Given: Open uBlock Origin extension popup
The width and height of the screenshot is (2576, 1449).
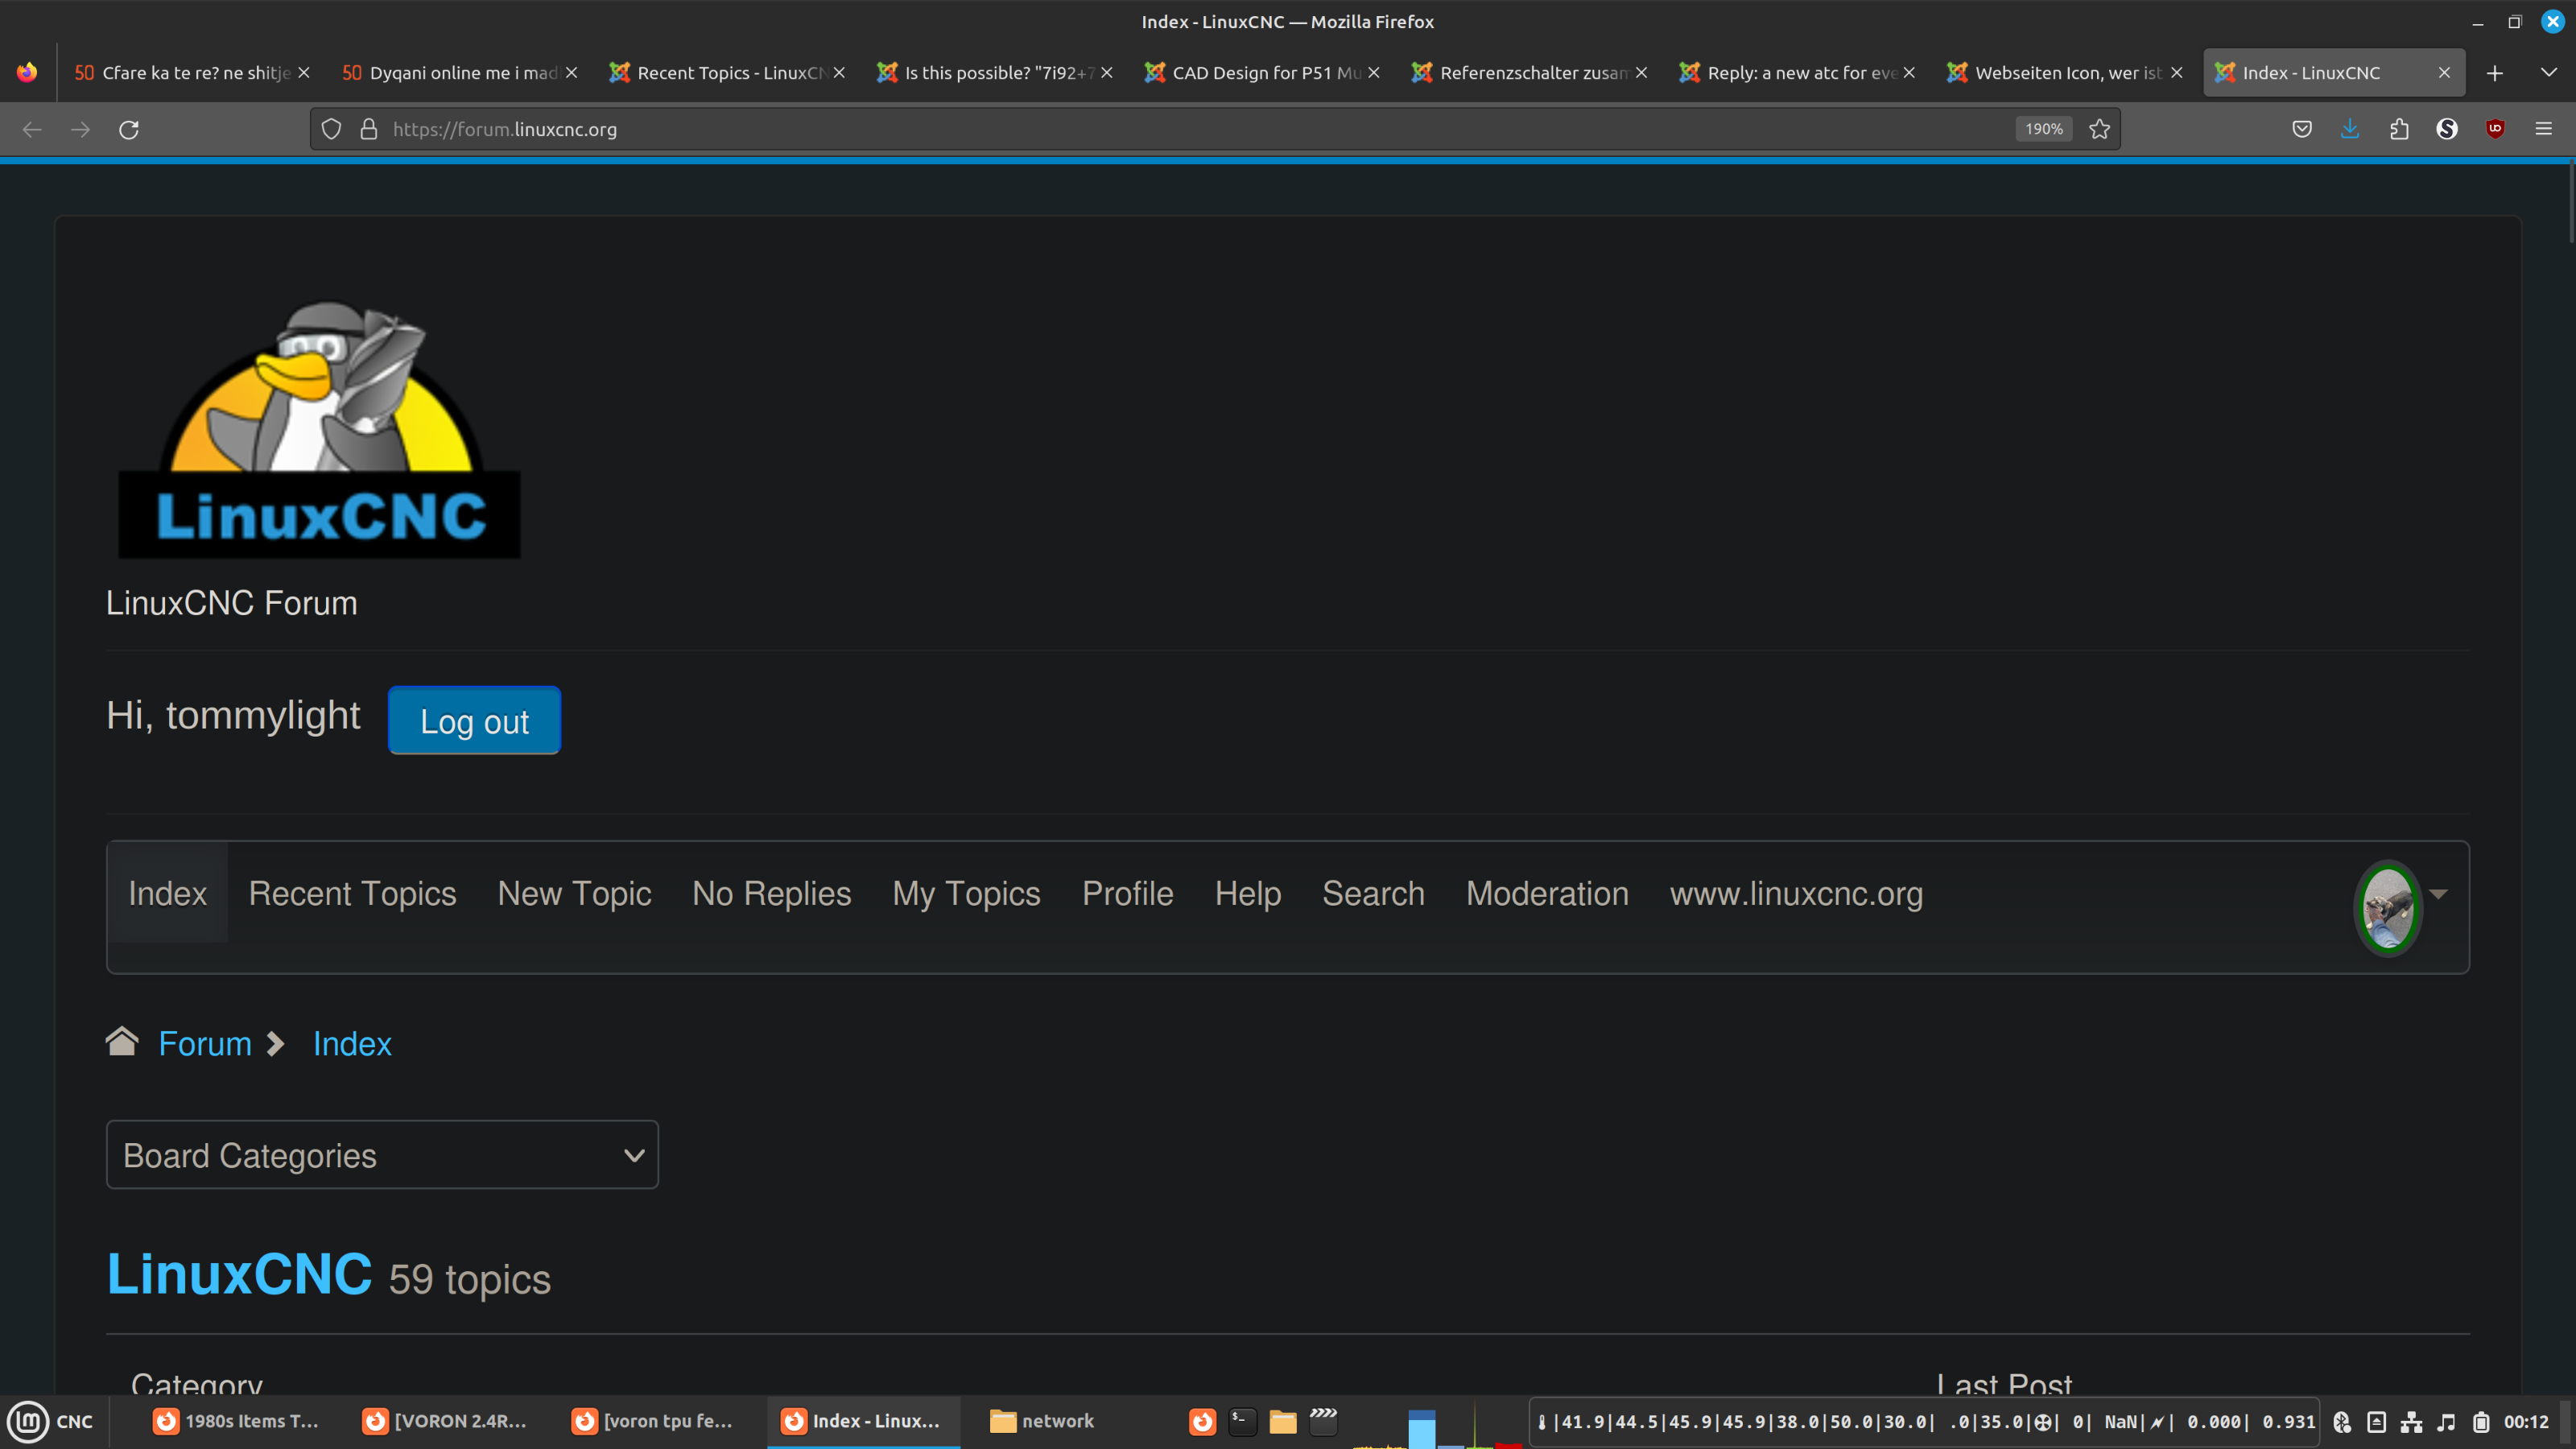Looking at the screenshot, I should [2496, 129].
